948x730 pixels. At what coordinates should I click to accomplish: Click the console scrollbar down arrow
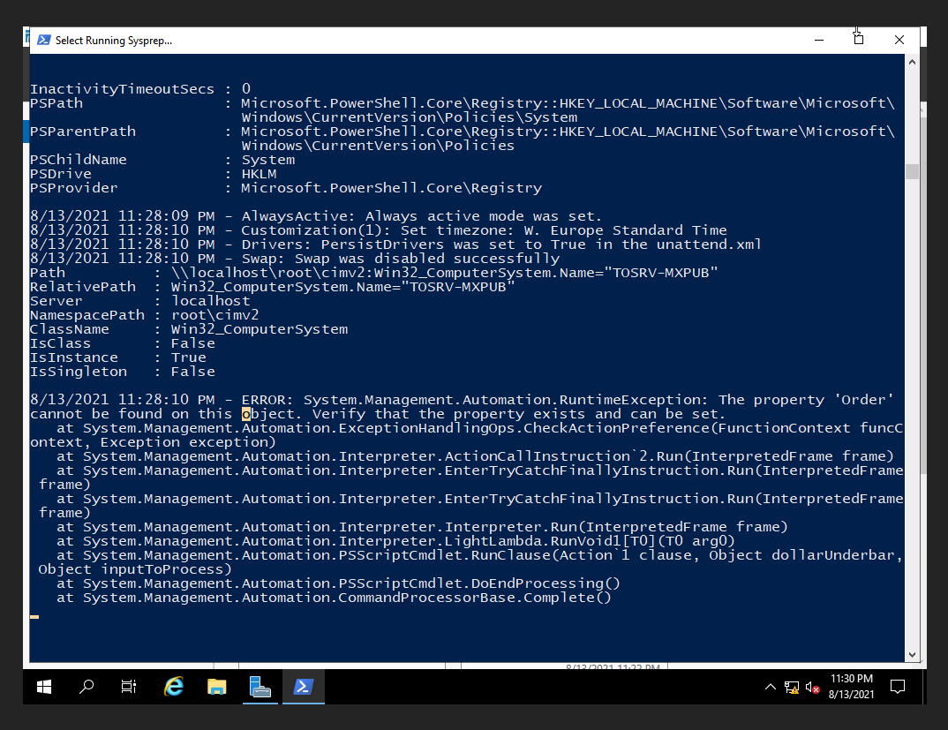point(912,654)
